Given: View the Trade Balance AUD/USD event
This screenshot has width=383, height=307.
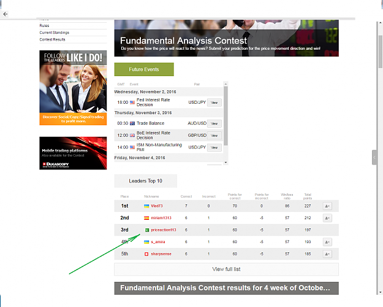Looking at the screenshot, I should [x=214, y=123].
